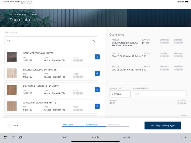Choose the "ara" keyboard suggestion

pyautogui.click(x=64, y=137)
